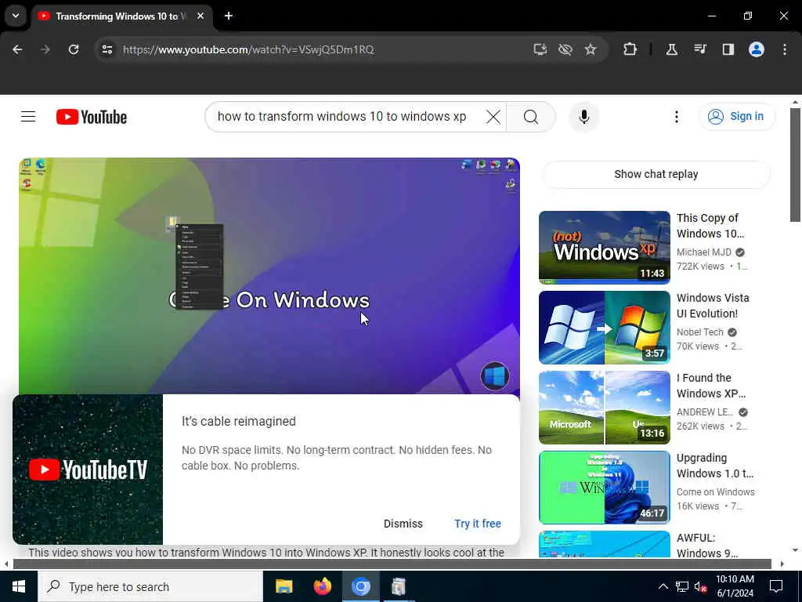Open the Extensions puzzle icon

coord(630,49)
